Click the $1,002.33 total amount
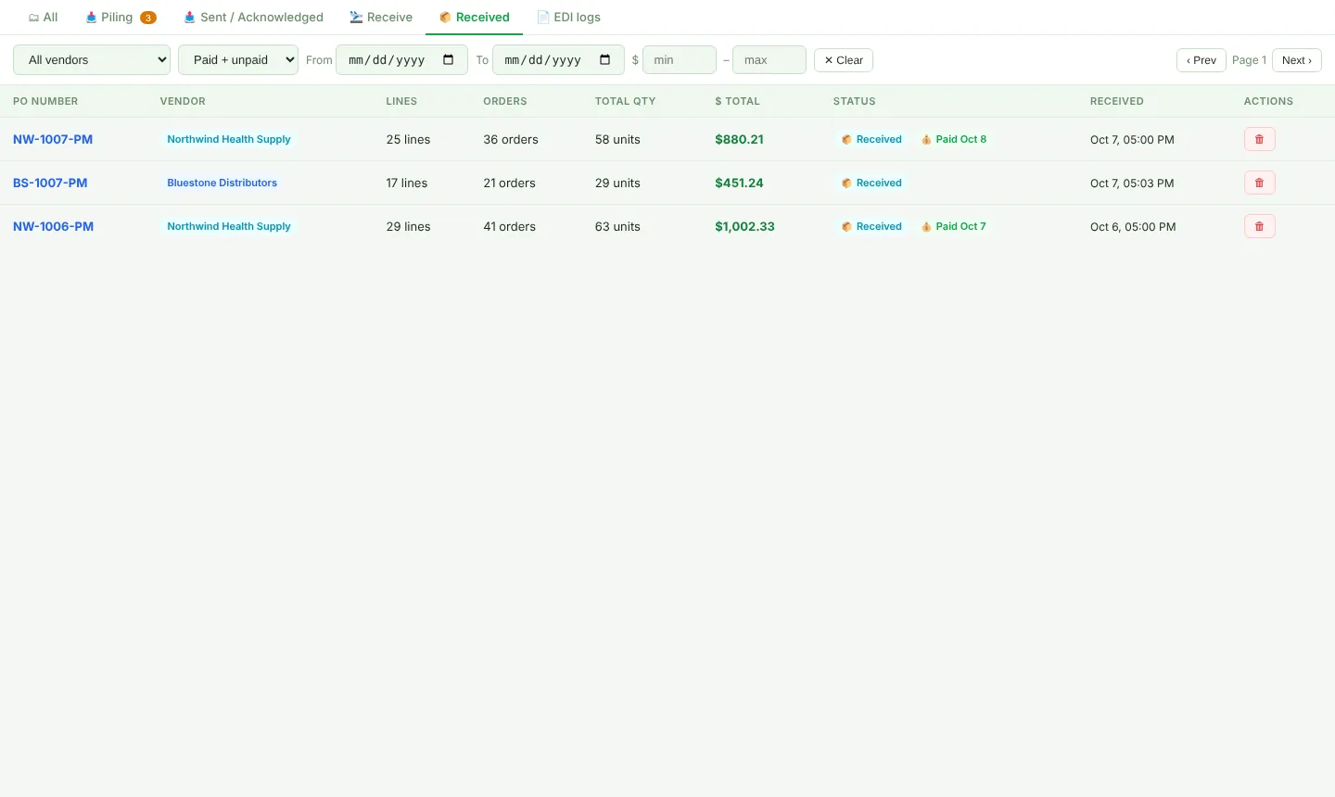Viewport: 1335px width, 797px height. 744,226
